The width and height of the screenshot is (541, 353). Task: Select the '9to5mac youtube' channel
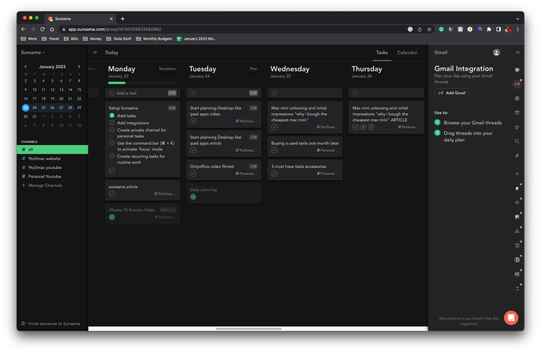[44, 167]
